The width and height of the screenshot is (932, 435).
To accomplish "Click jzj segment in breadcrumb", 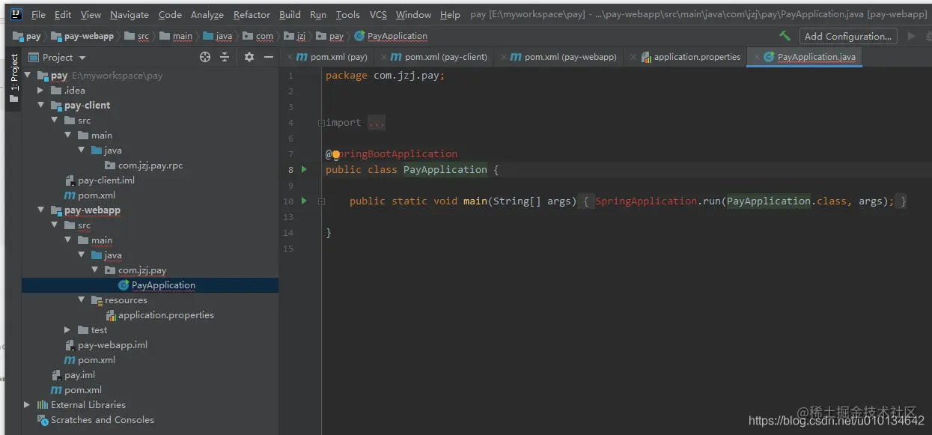I will tap(294, 36).
